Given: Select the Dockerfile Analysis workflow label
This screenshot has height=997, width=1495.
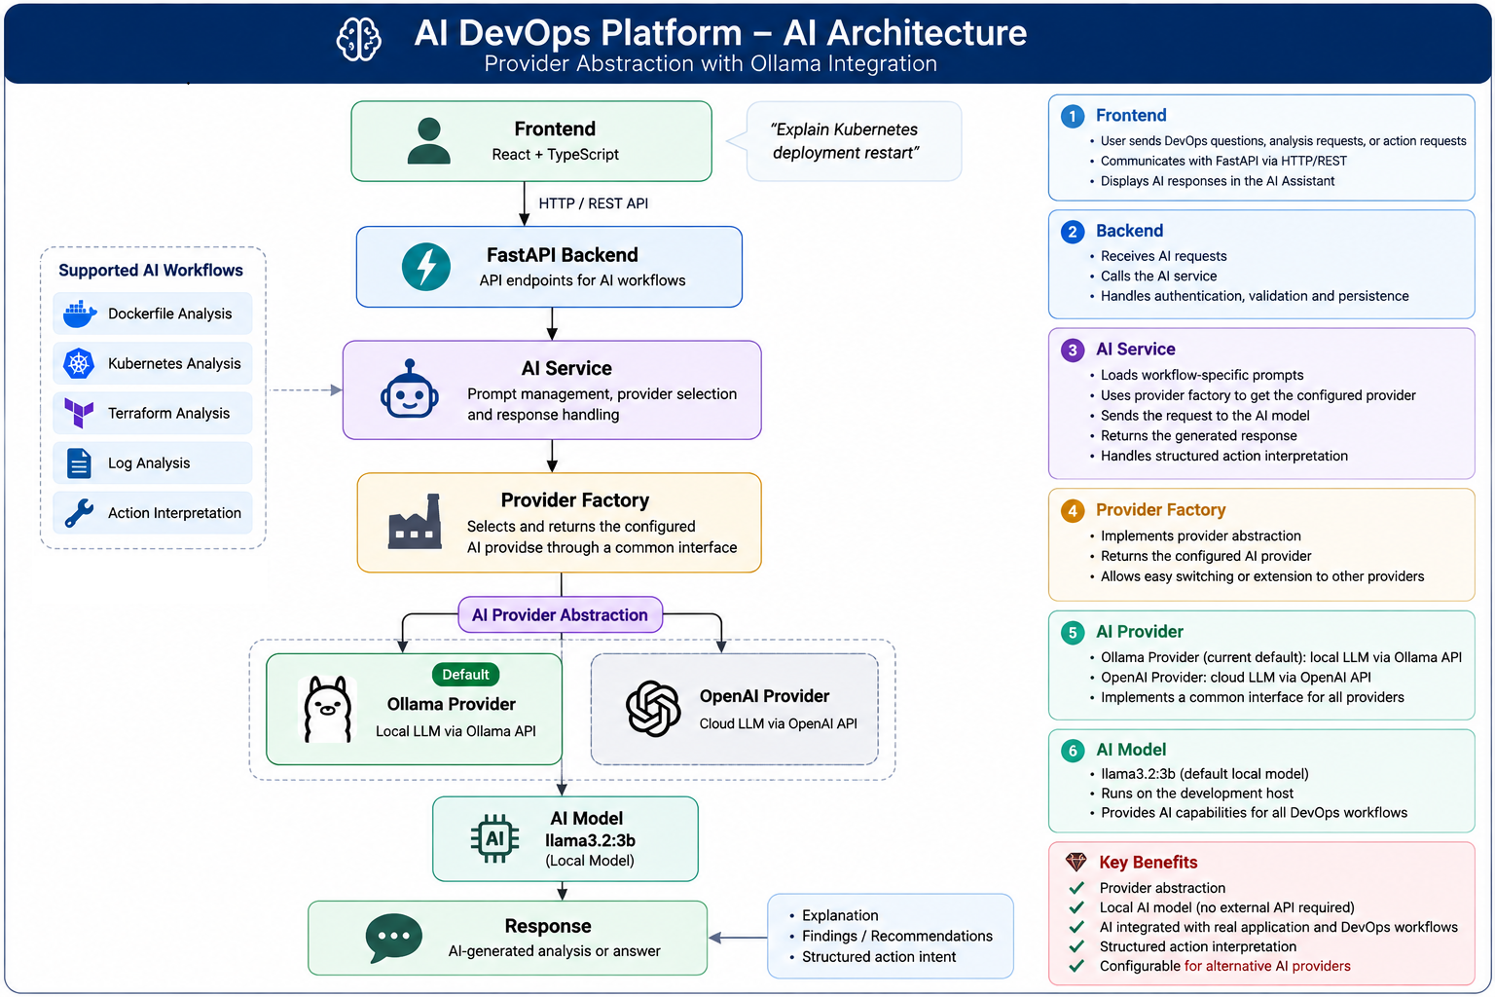Looking at the screenshot, I should point(169,314).
